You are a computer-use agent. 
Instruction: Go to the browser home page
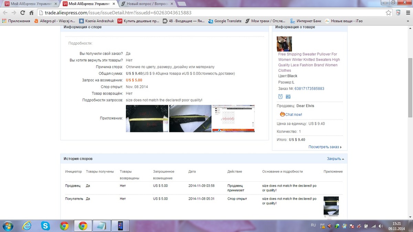point(31,13)
